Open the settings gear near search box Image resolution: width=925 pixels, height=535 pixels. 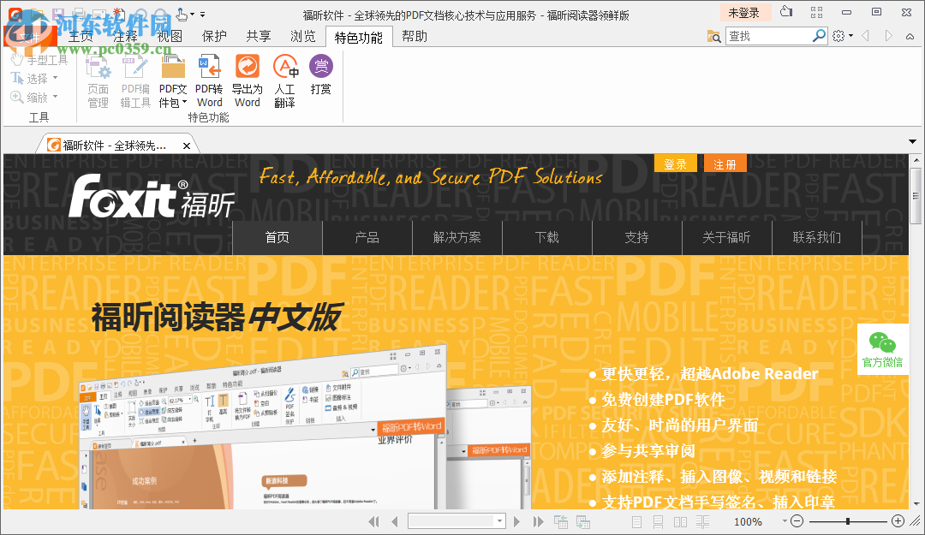click(x=838, y=36)
